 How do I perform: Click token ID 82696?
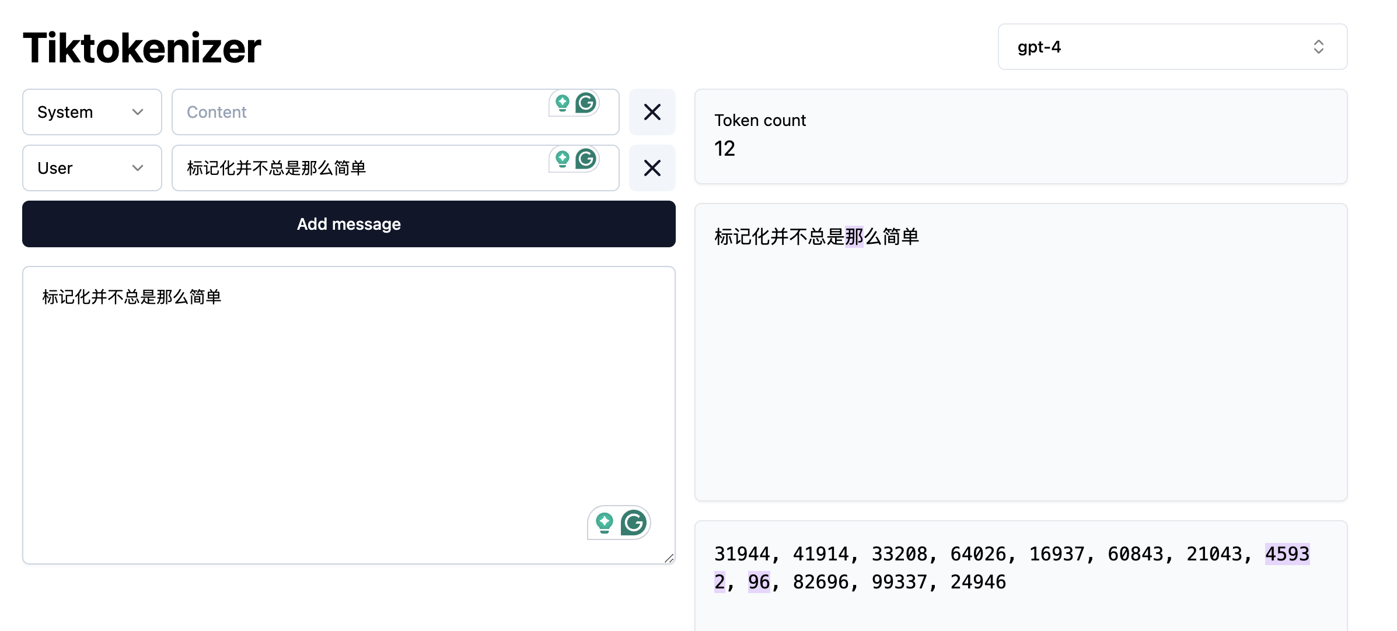(x=822, y=581)
